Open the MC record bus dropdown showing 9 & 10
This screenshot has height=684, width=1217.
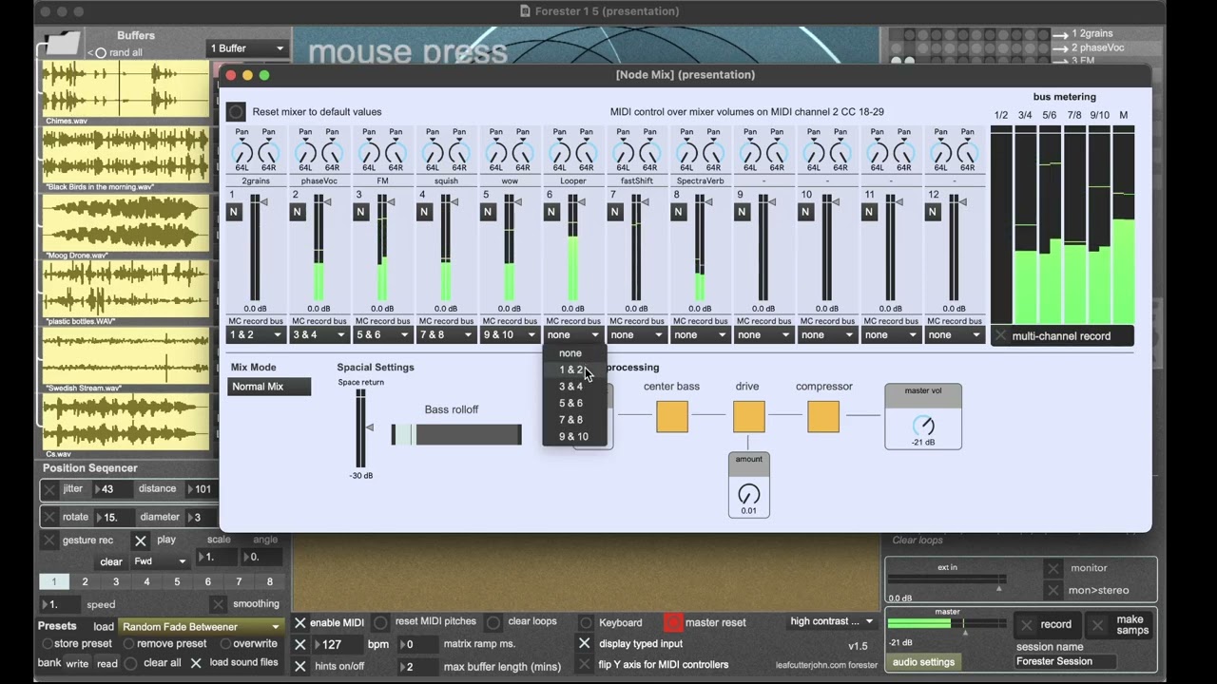point(510,334)
